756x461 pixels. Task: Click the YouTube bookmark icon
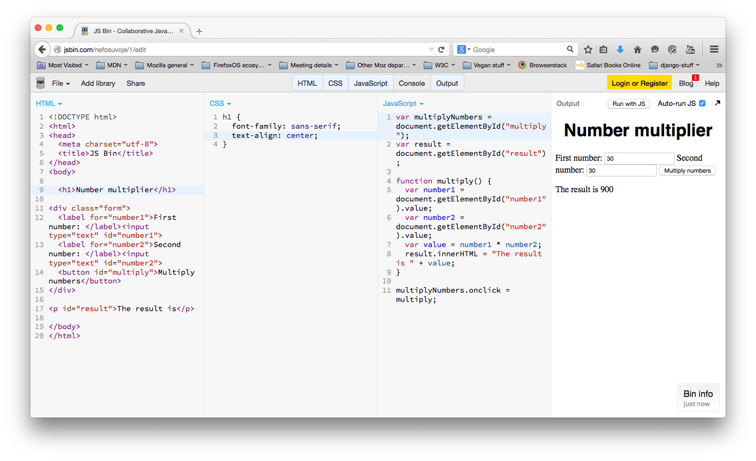click(690, 49)
